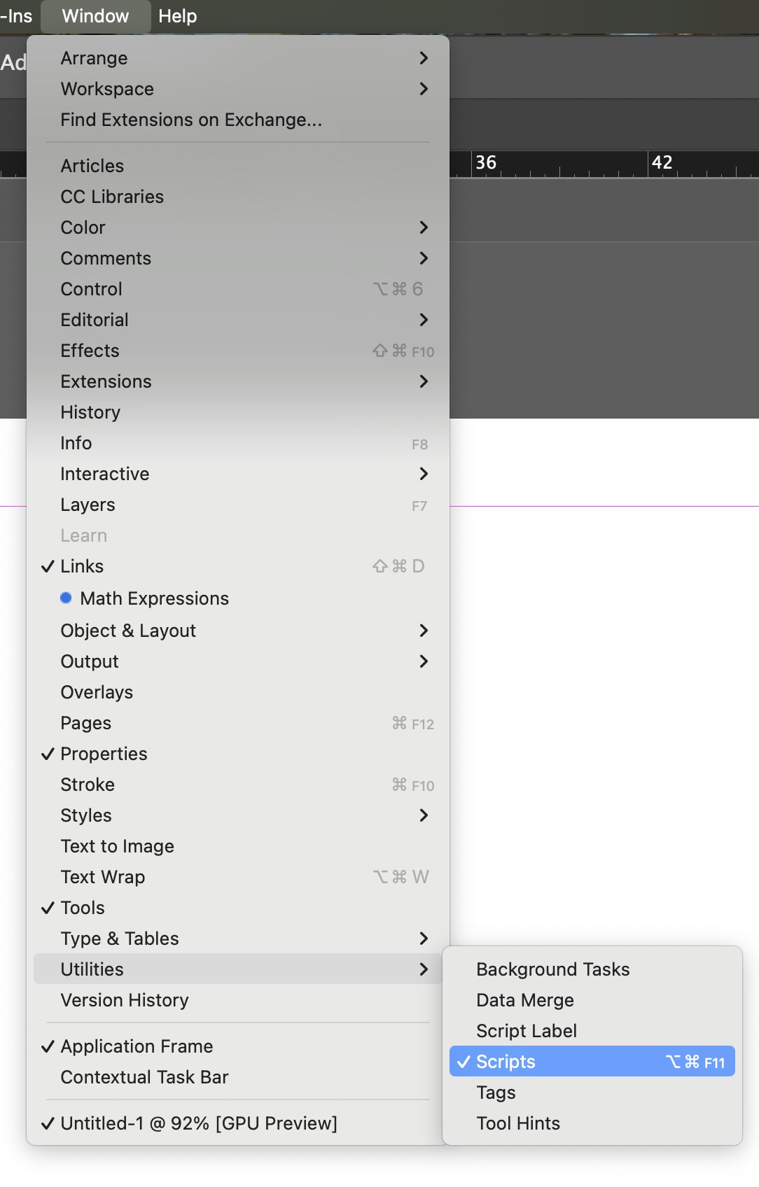The width and height of the screenshot is (759, 1187).
Task: Open the Text to Image panel
Action: pos(117,846)
